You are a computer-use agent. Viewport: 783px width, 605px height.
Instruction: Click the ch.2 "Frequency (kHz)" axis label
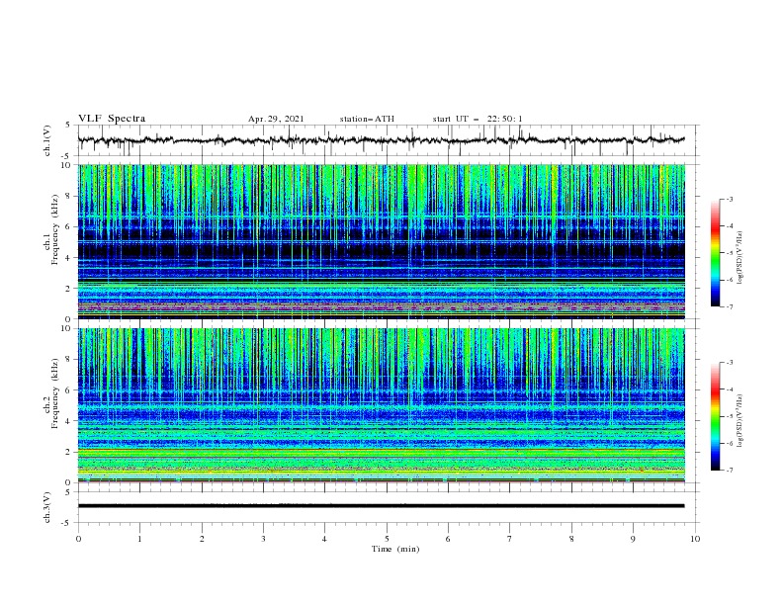(54, 393)
